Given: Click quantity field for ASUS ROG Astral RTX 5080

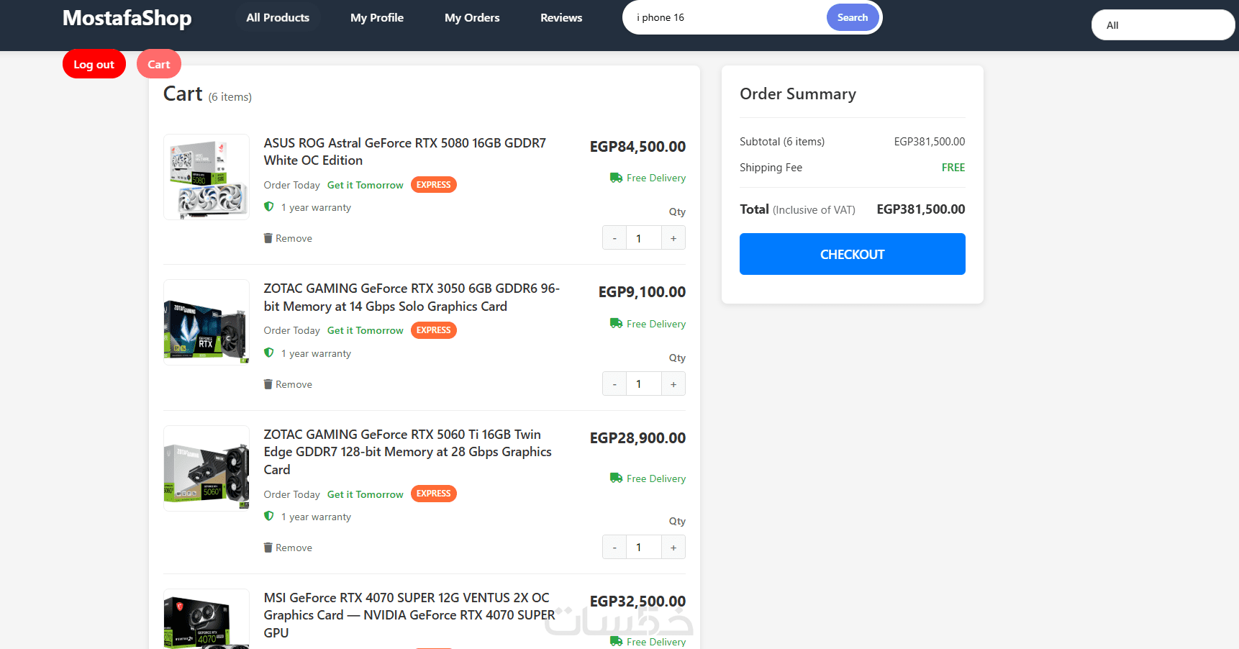Looking at the screenshot, I should [644, 238].
